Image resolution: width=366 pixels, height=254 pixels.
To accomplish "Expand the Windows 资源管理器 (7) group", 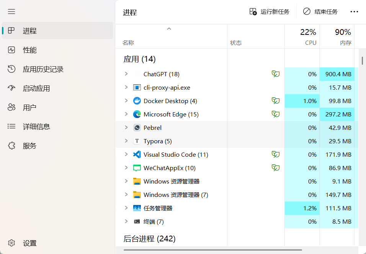I will click(126, 194).
